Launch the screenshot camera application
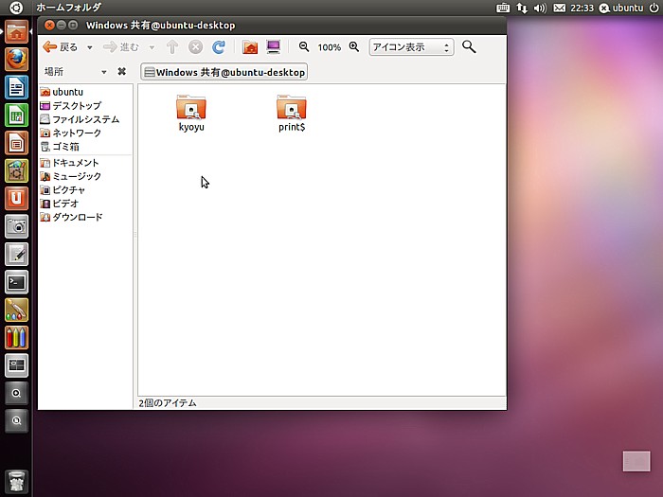Image resolution: width=663 pixels, height=497 pixels. (16, 226)
